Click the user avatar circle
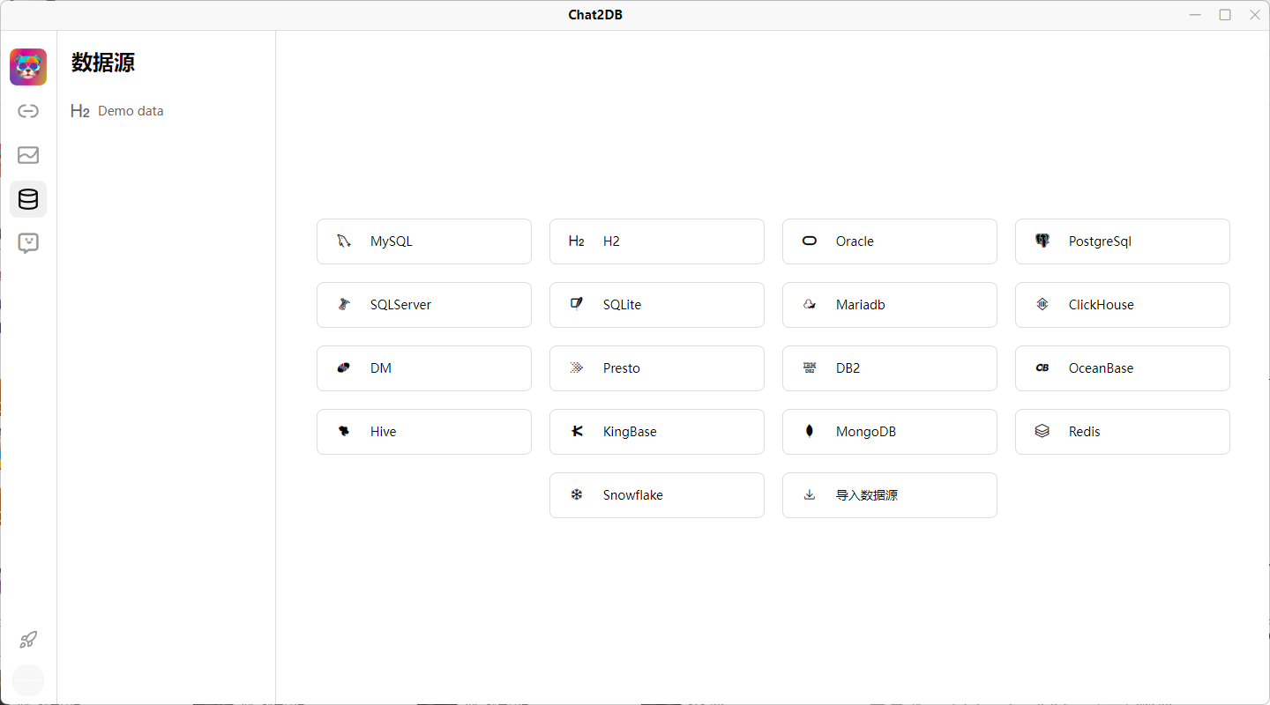This screenshot has width=1270, height=705. 28,680
